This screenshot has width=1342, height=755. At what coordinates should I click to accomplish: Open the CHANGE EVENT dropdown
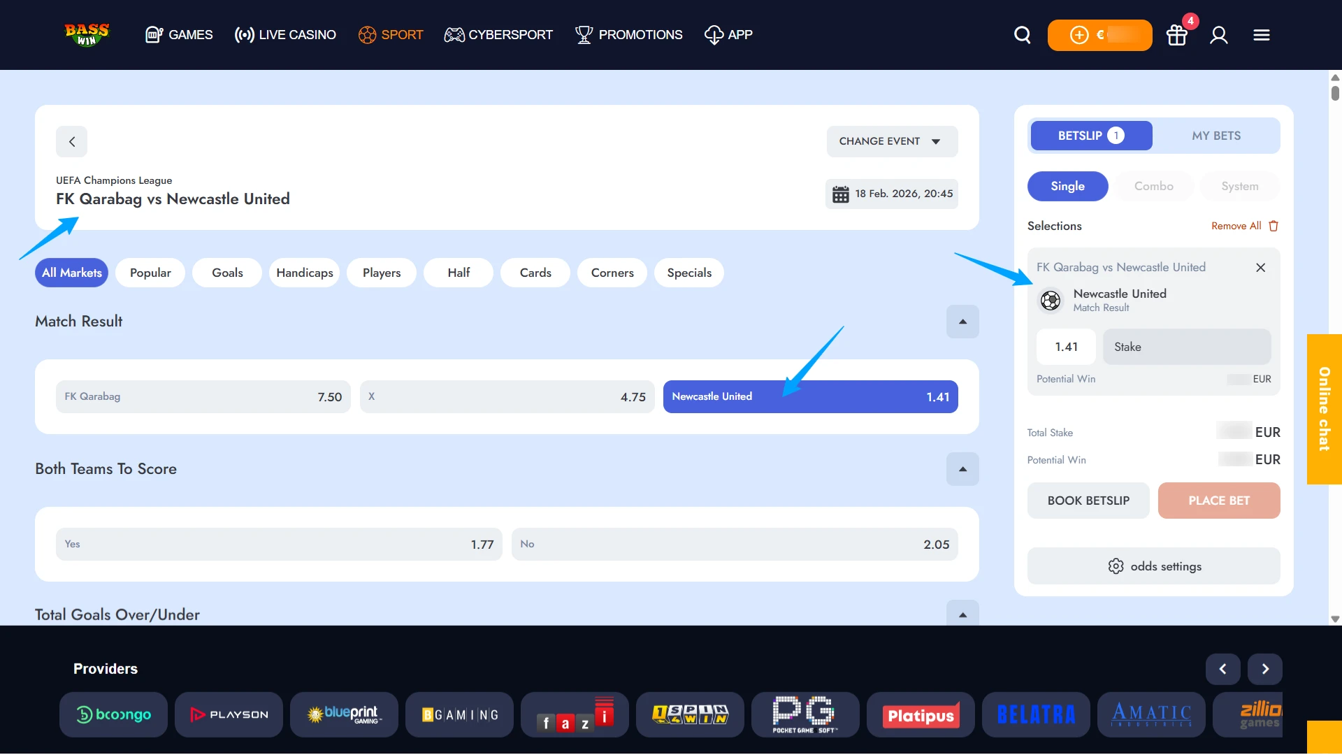tap(892, 141)
